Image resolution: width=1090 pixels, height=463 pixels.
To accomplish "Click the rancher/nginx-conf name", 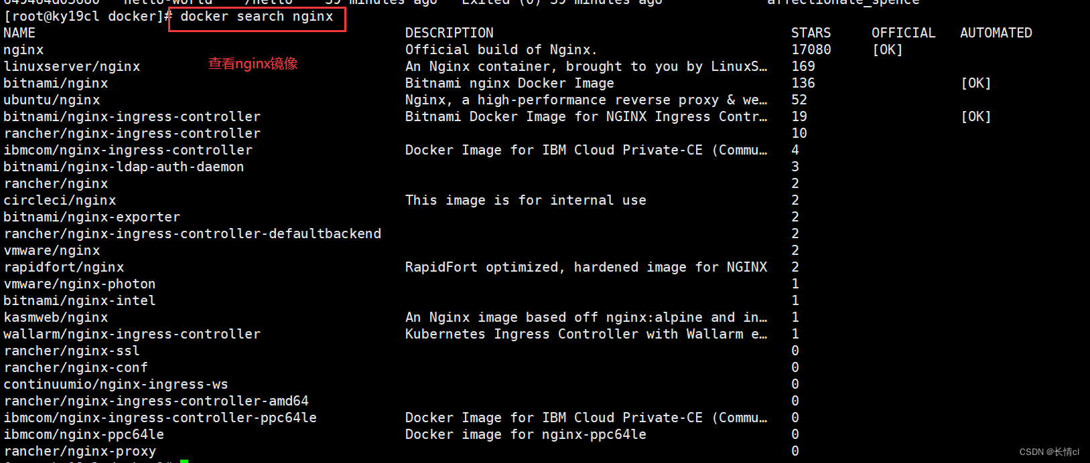I will click(x=76, y=367).
